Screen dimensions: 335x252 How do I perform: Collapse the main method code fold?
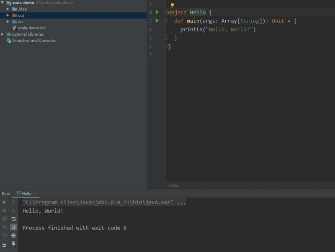(x=165, y=21)
